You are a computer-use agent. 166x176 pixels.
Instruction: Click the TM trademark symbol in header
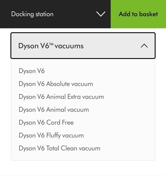(51, 44)
